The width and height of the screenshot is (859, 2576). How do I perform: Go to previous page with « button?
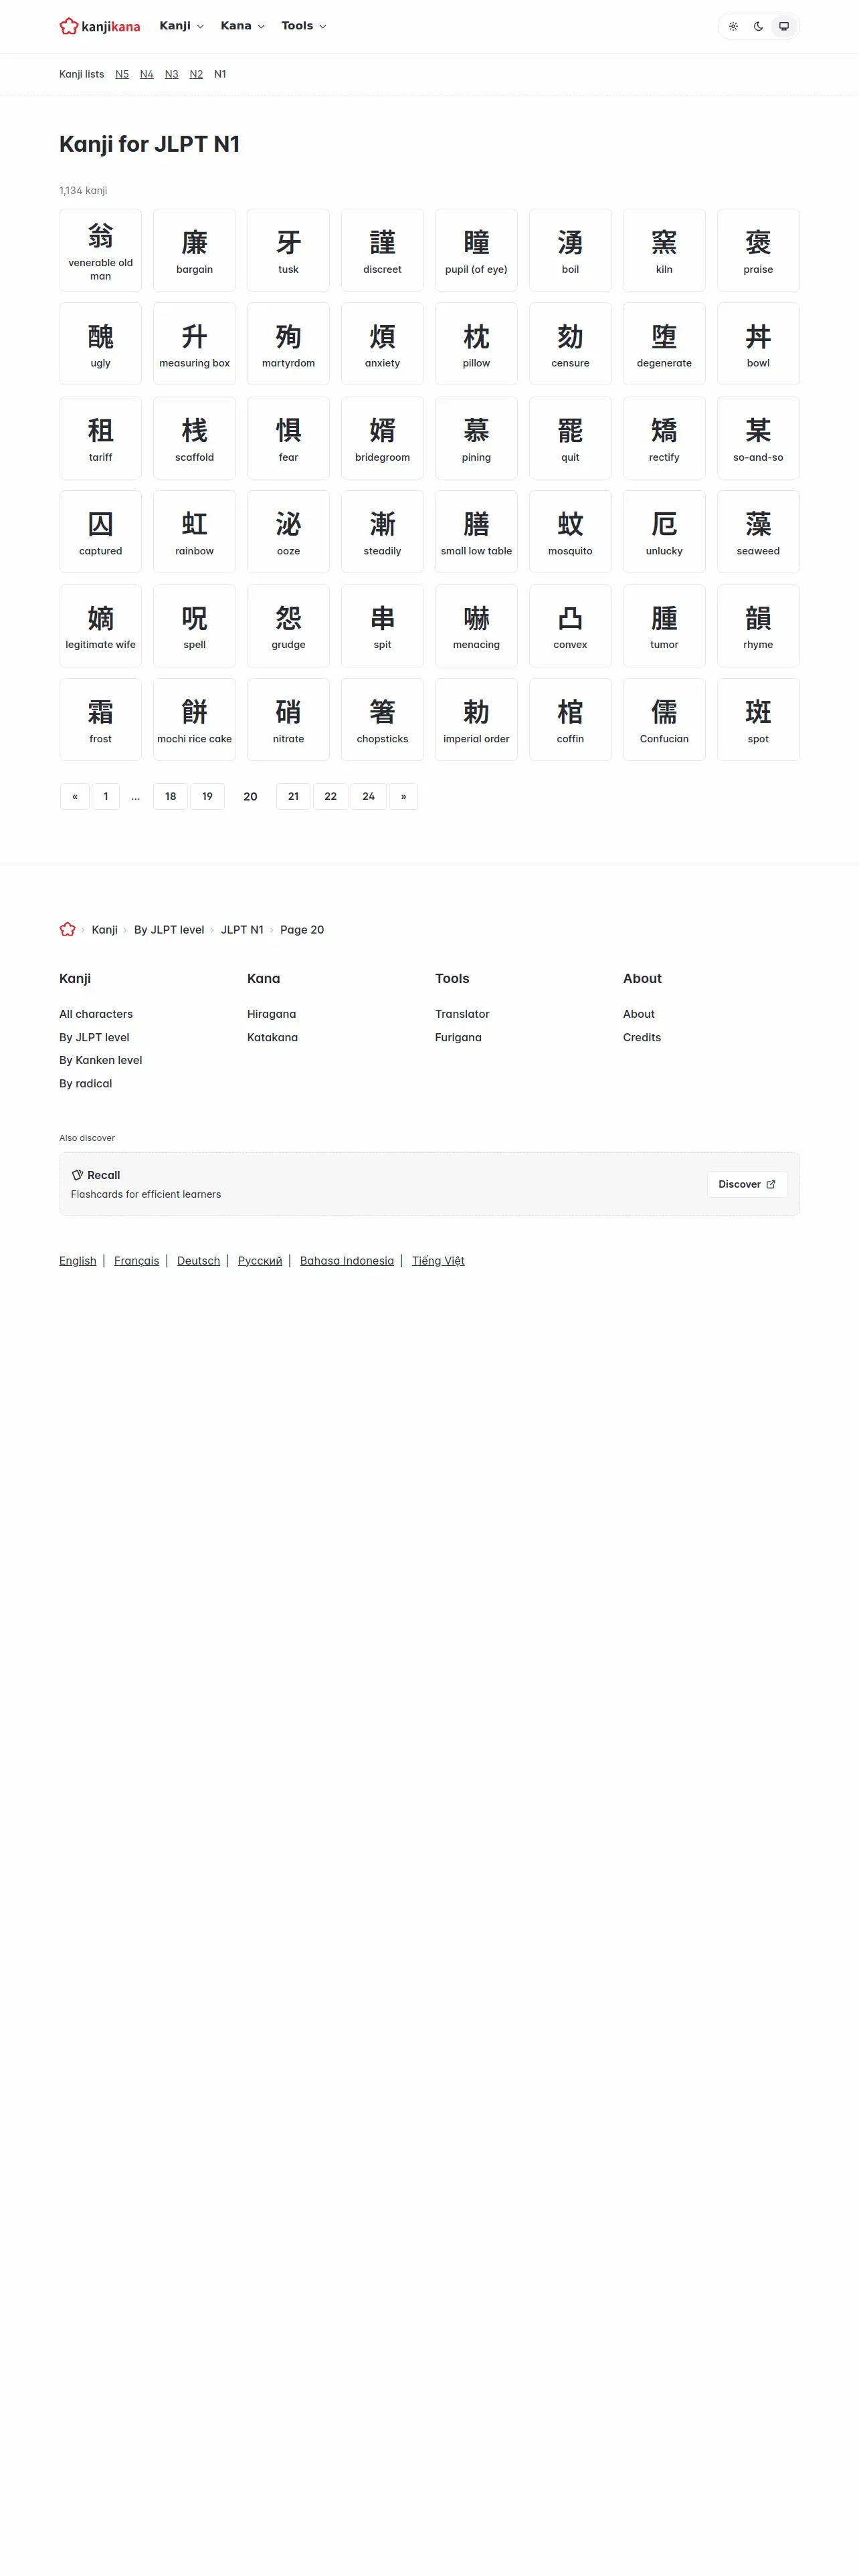pos(75,797)
